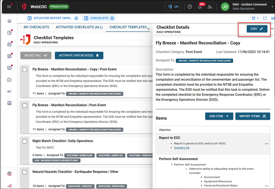Image resolution: width=275 pixels, height=189 pixels.
Task: Open the megaphone announcements icon
Action: click(x=10, y=91)
